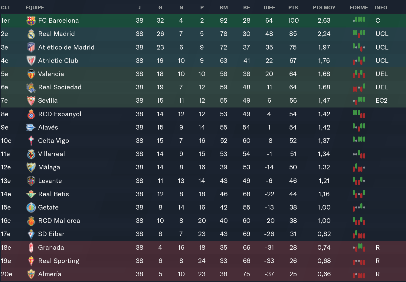Sort table by PTS column header
This screenshot has width=406, height=282.
pos(293,8)
